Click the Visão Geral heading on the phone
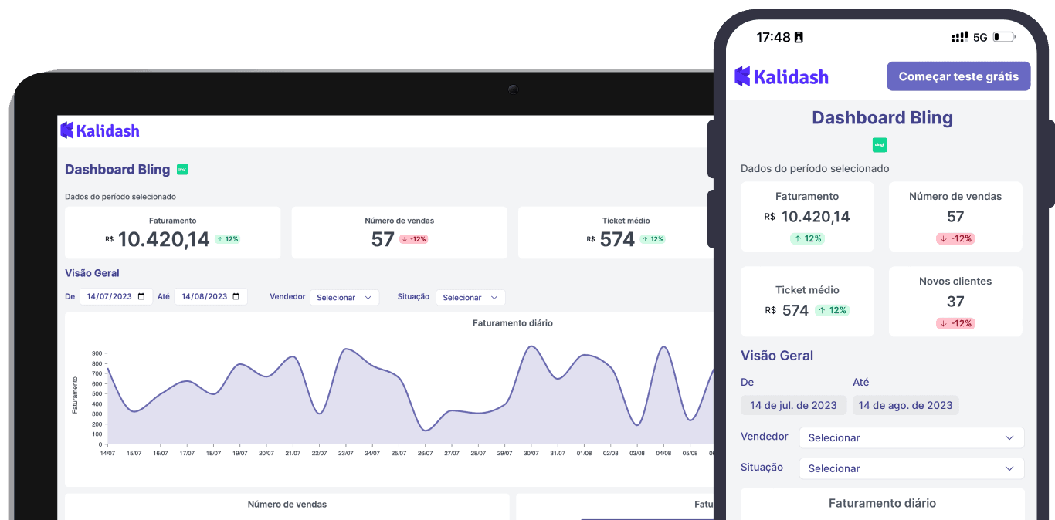The width and height of the screenshot is (1055, 520). (x=777, y=356)
